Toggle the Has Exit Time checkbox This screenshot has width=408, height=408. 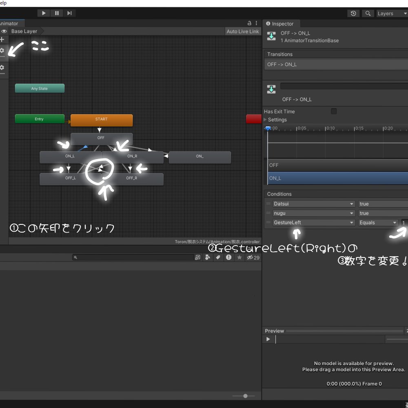334,111
